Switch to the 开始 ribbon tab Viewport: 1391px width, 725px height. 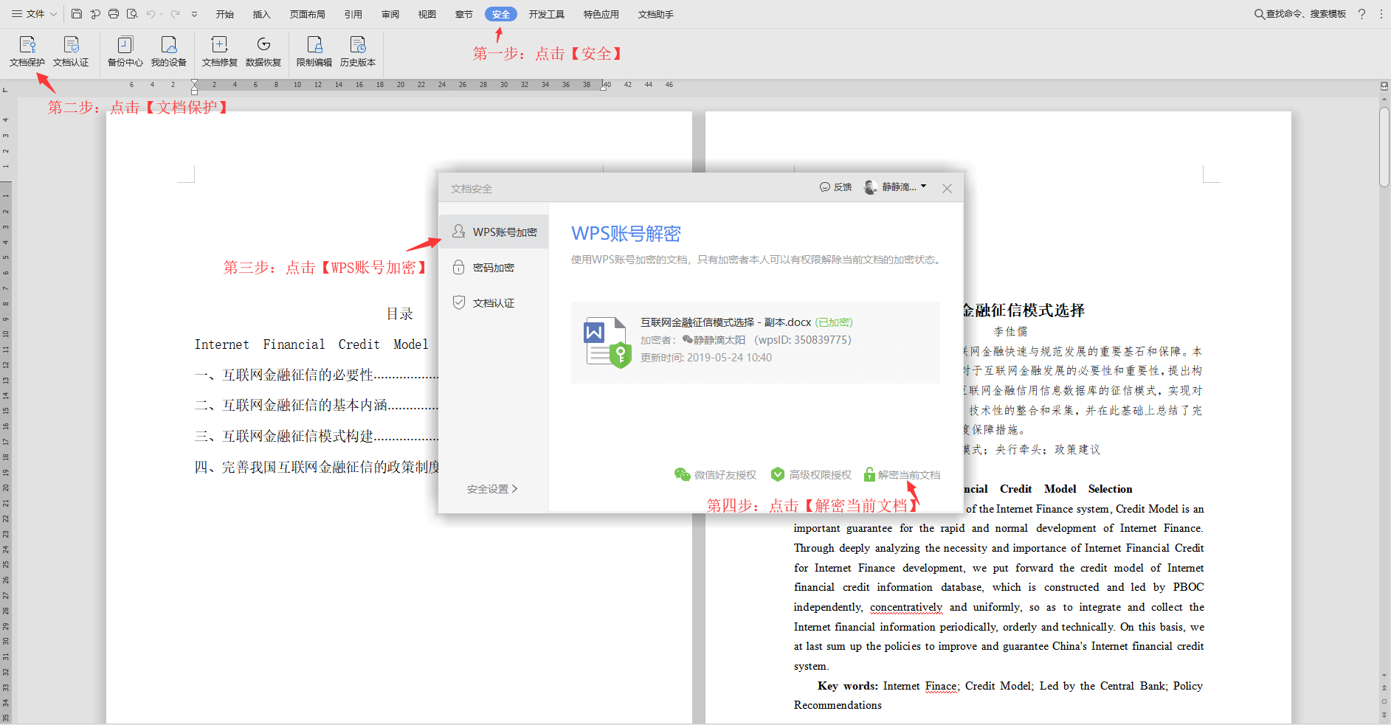click(x=225, y=14)
